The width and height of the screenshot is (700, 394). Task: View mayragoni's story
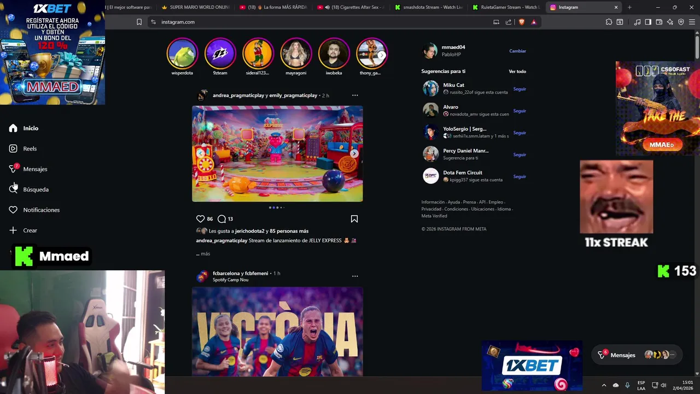point(296,53)
